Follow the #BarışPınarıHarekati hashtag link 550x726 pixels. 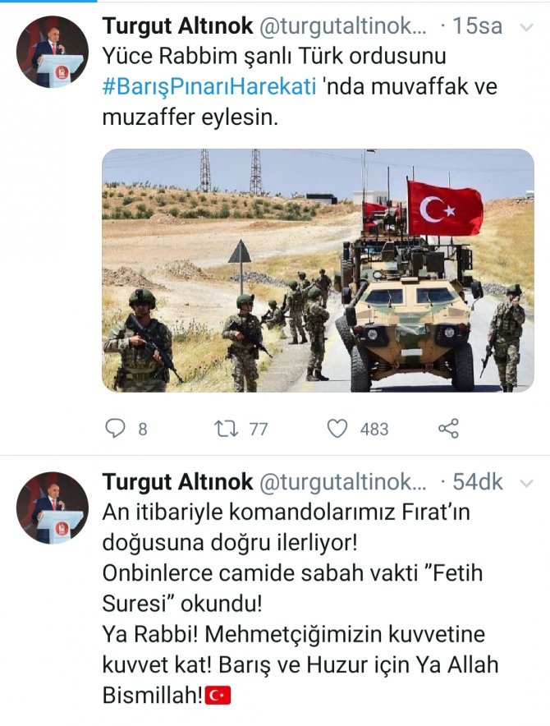click(x=209, y=86)
